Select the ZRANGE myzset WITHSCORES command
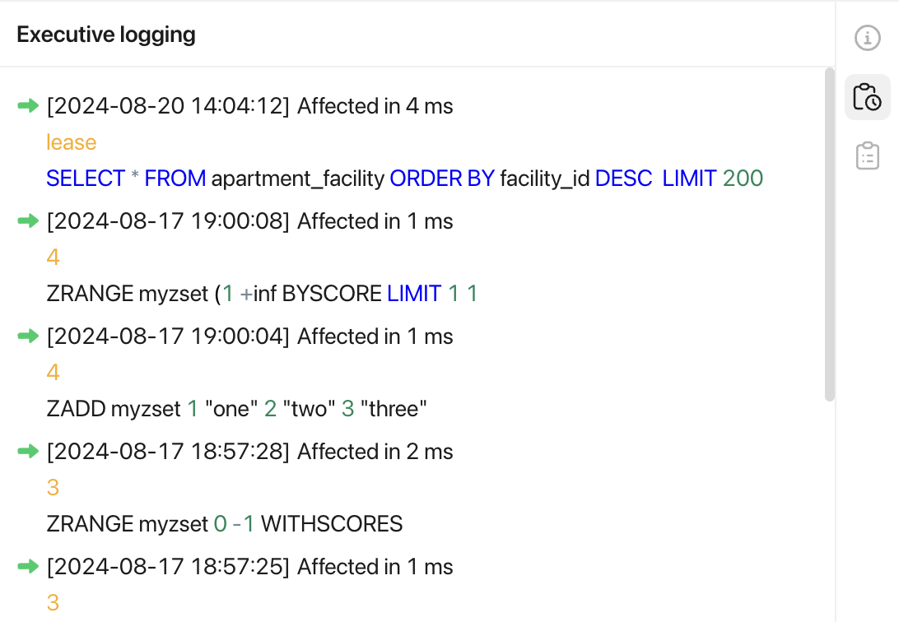Screen dimensions: 899x622 [x=225, y=523]
